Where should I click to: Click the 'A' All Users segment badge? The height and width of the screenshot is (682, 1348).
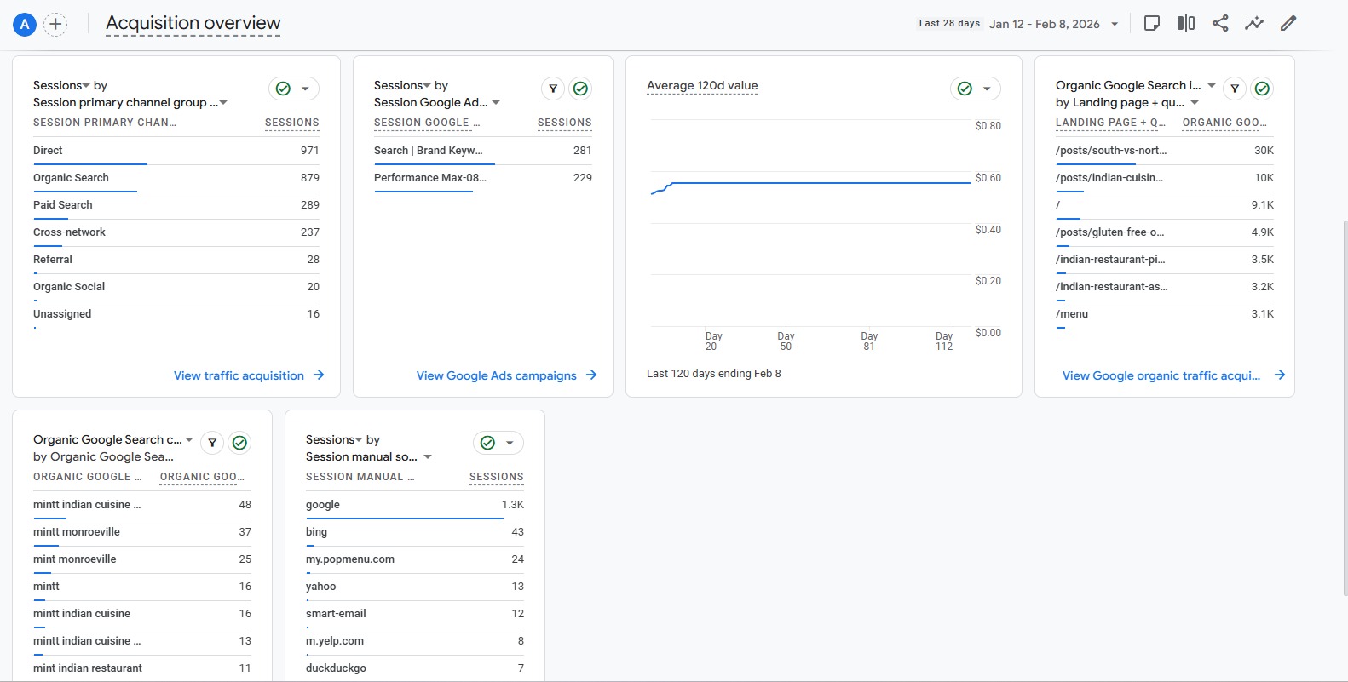[x=25, y=24]
